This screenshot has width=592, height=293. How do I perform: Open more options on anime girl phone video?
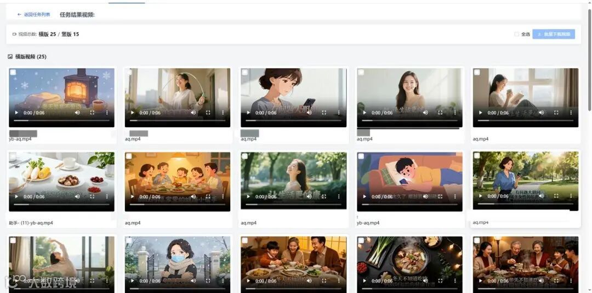(339, 113)
